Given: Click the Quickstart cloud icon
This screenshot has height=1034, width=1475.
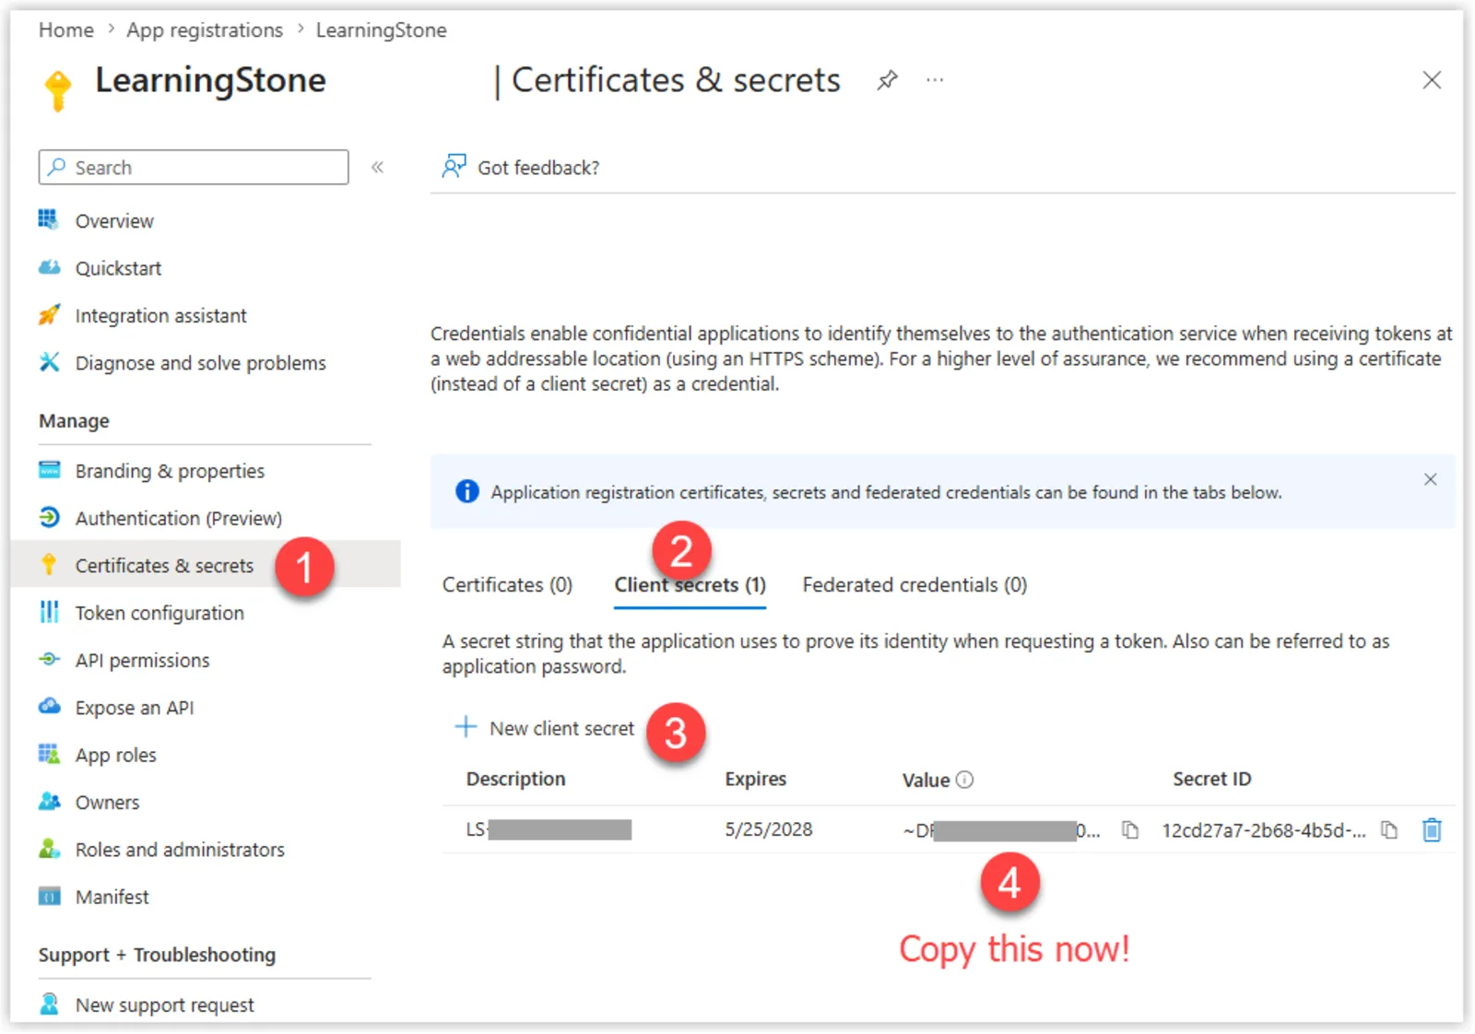Looking at the screenshot, I should click(49, 267).
